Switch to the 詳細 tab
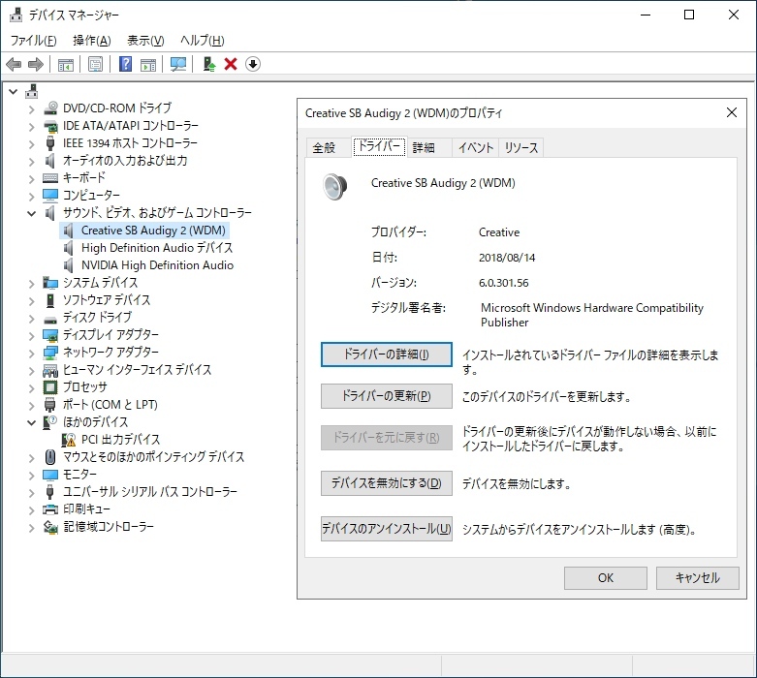This screenshot has height=678, width=757. pos(428,147)
